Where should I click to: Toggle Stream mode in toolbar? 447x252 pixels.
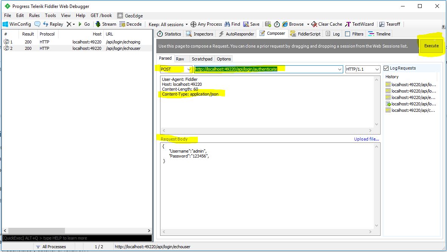click(106, 24)
